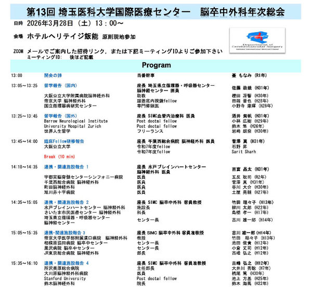Viewport: 312px width, 287px height.
Task: Select 'さいたま市民医療センター 脳神経外科'
Action: coord(82,213)
